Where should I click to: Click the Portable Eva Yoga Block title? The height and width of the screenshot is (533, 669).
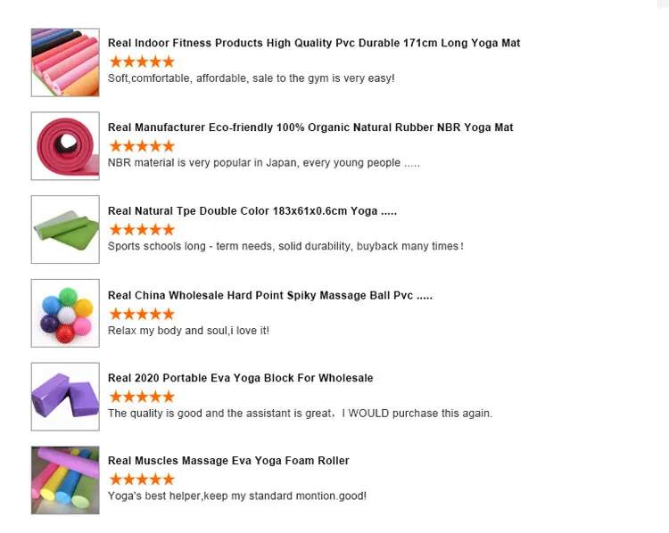tap(241, 378)
